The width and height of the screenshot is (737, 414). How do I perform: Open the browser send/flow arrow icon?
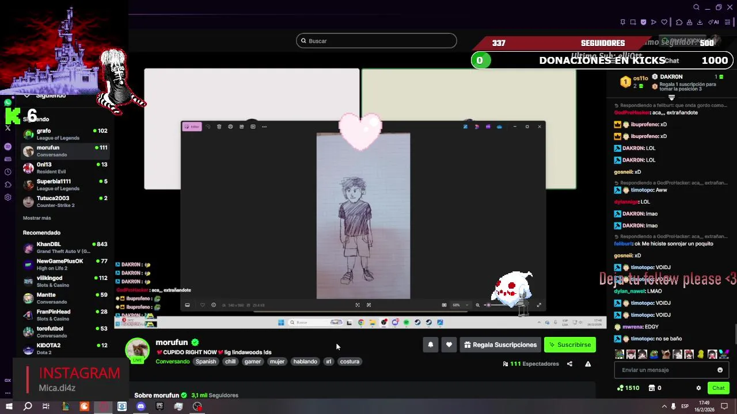[x=654, y=22]
